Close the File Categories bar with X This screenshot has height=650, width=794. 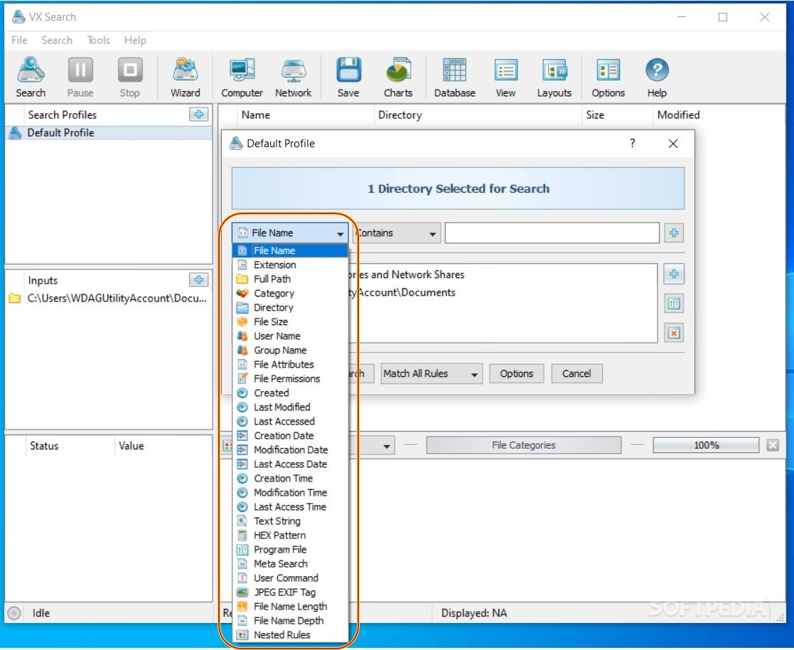pos(773,445)
